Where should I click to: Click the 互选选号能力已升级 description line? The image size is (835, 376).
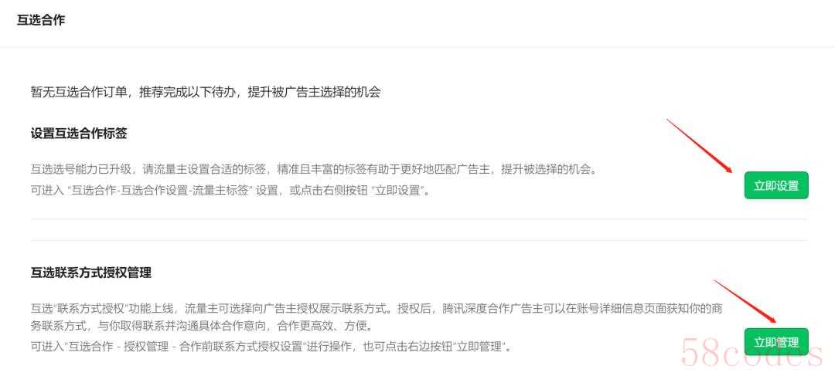pos(314,170)
